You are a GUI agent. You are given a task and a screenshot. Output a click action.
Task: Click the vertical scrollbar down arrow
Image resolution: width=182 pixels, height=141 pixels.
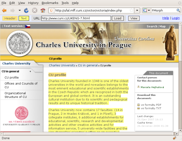pyautogui.click(x=180, y=130)
